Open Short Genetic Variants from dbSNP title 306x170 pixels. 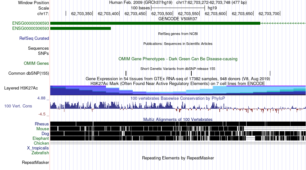click(x=178, y=69)
